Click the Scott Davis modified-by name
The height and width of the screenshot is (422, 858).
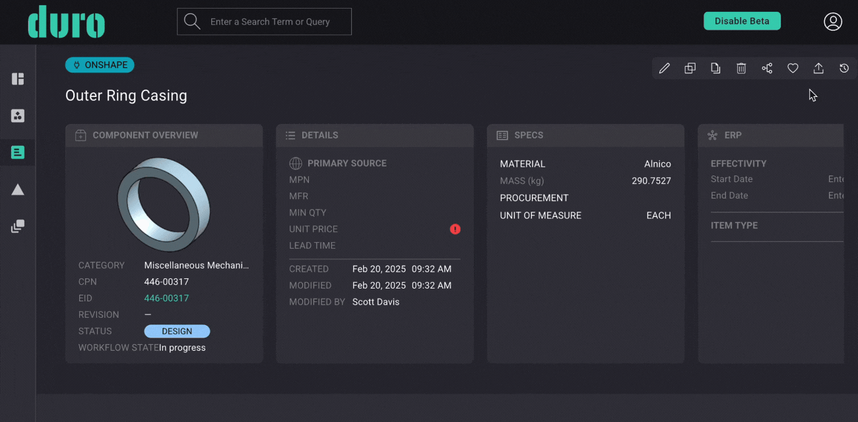point(376,302)
